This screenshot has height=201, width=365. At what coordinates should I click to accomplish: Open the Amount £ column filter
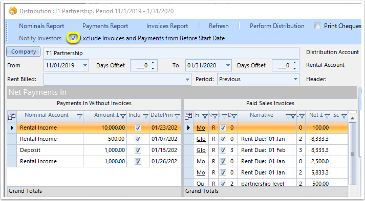tap(123, 116)
